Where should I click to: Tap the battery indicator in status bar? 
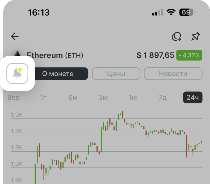[186, 12]
